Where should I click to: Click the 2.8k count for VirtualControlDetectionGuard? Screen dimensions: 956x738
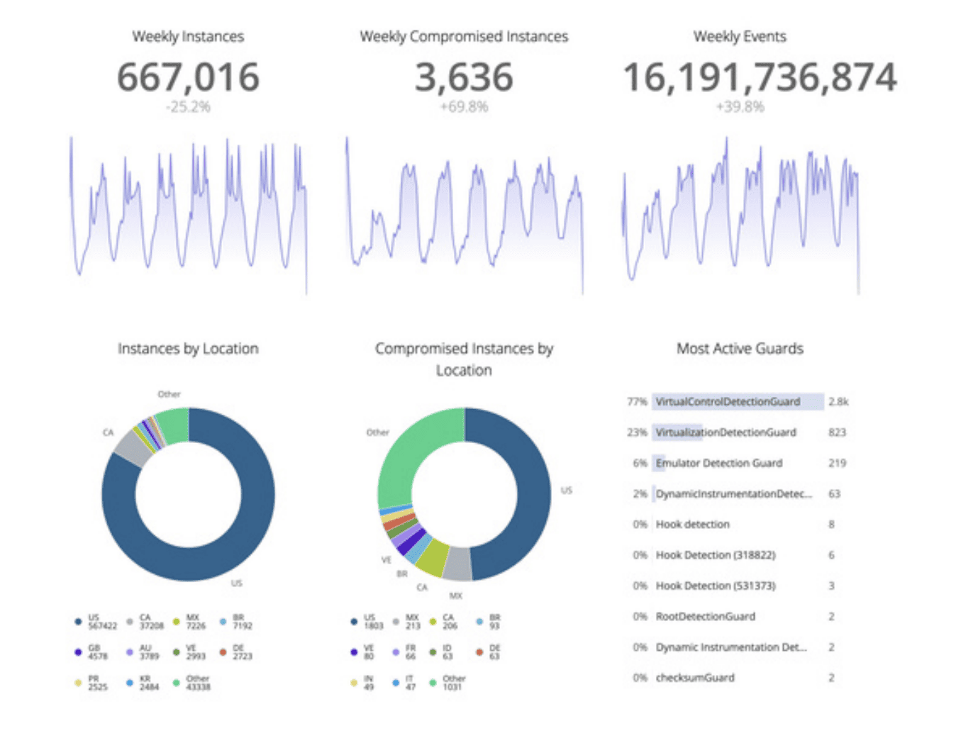tap(838, 401)
